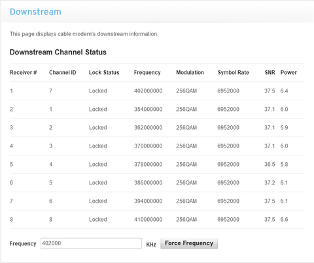314x263 pixels.
Task: Click the Force Frequency button
Action: pyautogui.click(x=189, y=243)
